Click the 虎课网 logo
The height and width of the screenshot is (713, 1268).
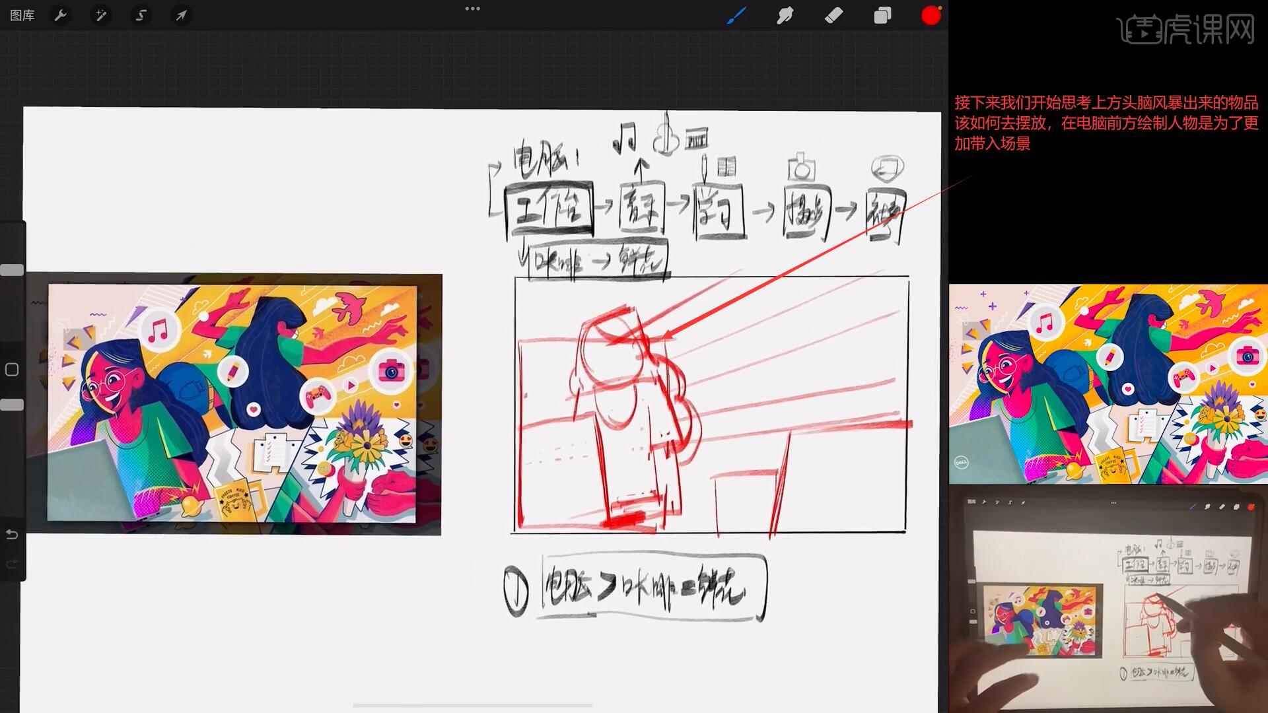(x=1187, y=30)
